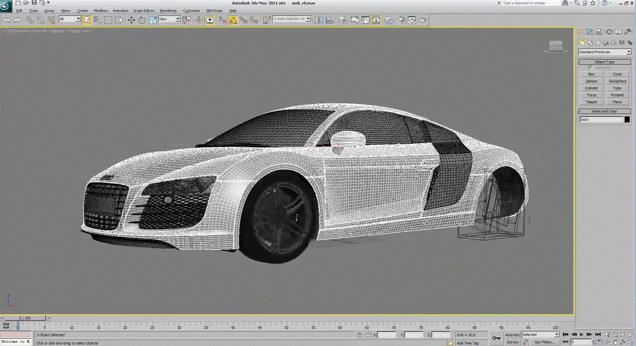Open the Help dropdown arrow beside question mark
Image resolution: width=636 pixels, height=346 pixels.
tap(611, 3)
